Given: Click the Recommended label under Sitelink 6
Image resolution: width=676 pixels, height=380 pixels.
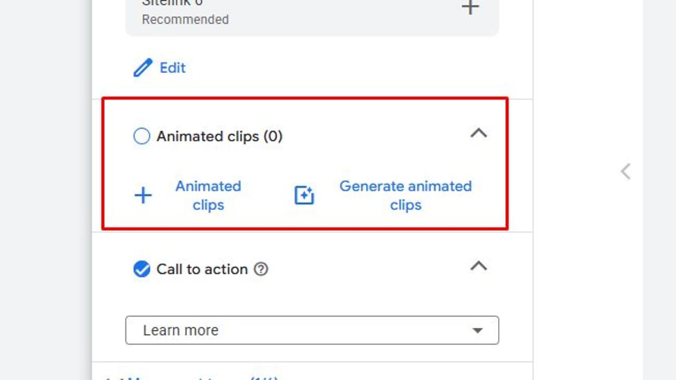Looking at the screenshot, I should [x=185, y=20].
